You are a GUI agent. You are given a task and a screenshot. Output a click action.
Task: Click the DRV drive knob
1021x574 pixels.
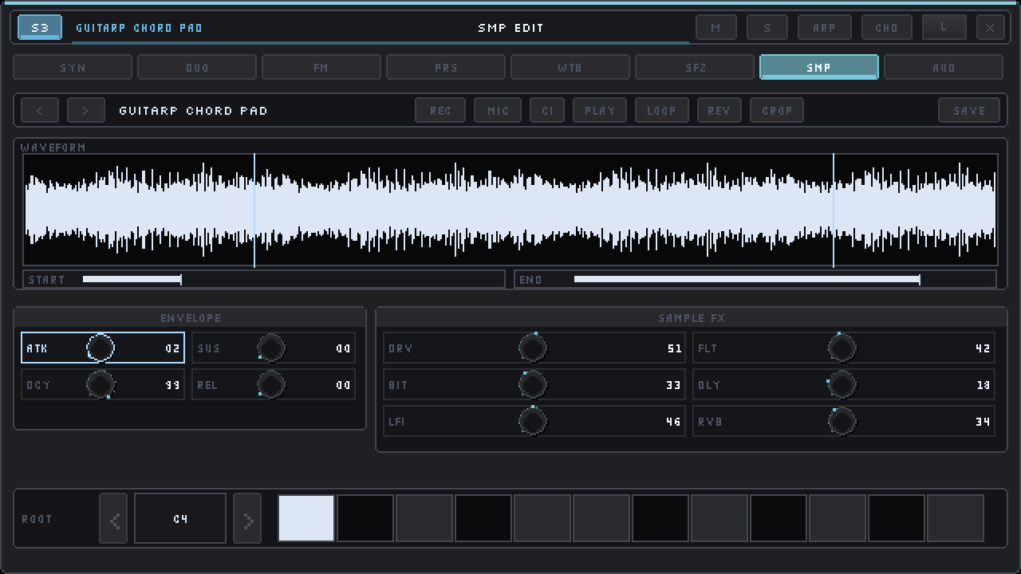pyautogui.click(x=533, y=348)
